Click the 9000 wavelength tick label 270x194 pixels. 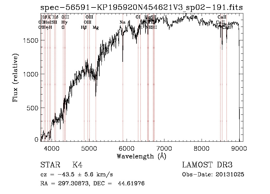pos(239,148)
